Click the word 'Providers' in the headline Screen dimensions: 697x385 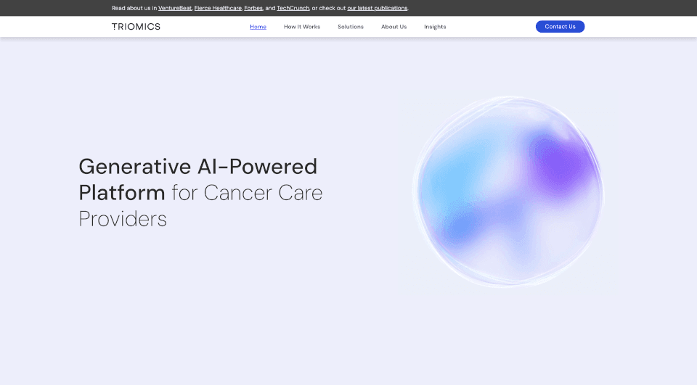pyautogui.click(x=123, y=219)
